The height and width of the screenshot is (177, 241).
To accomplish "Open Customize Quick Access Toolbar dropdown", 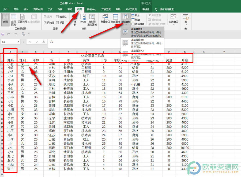I will tap(29, 34).
